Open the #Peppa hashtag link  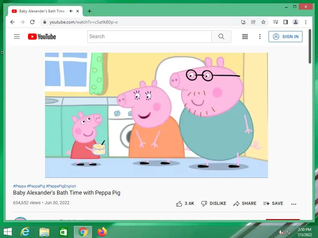20,186
